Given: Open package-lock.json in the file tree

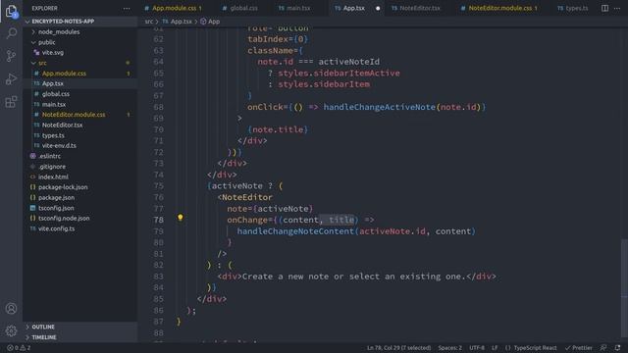Looking at the screenshot, I should (80, 187).
